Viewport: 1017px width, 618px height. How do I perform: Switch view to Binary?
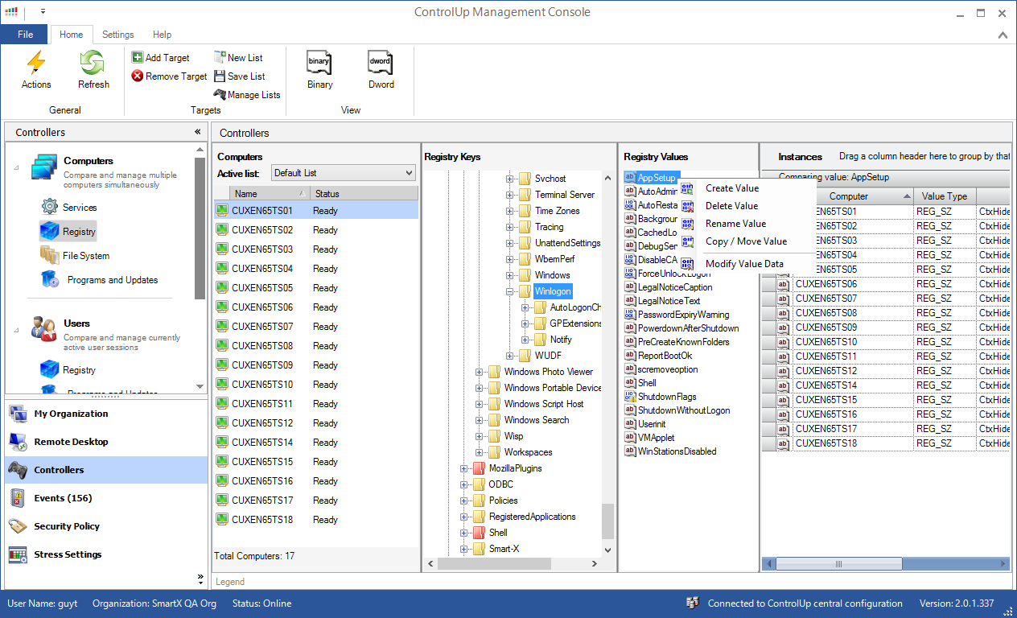(x=319, y=69)
